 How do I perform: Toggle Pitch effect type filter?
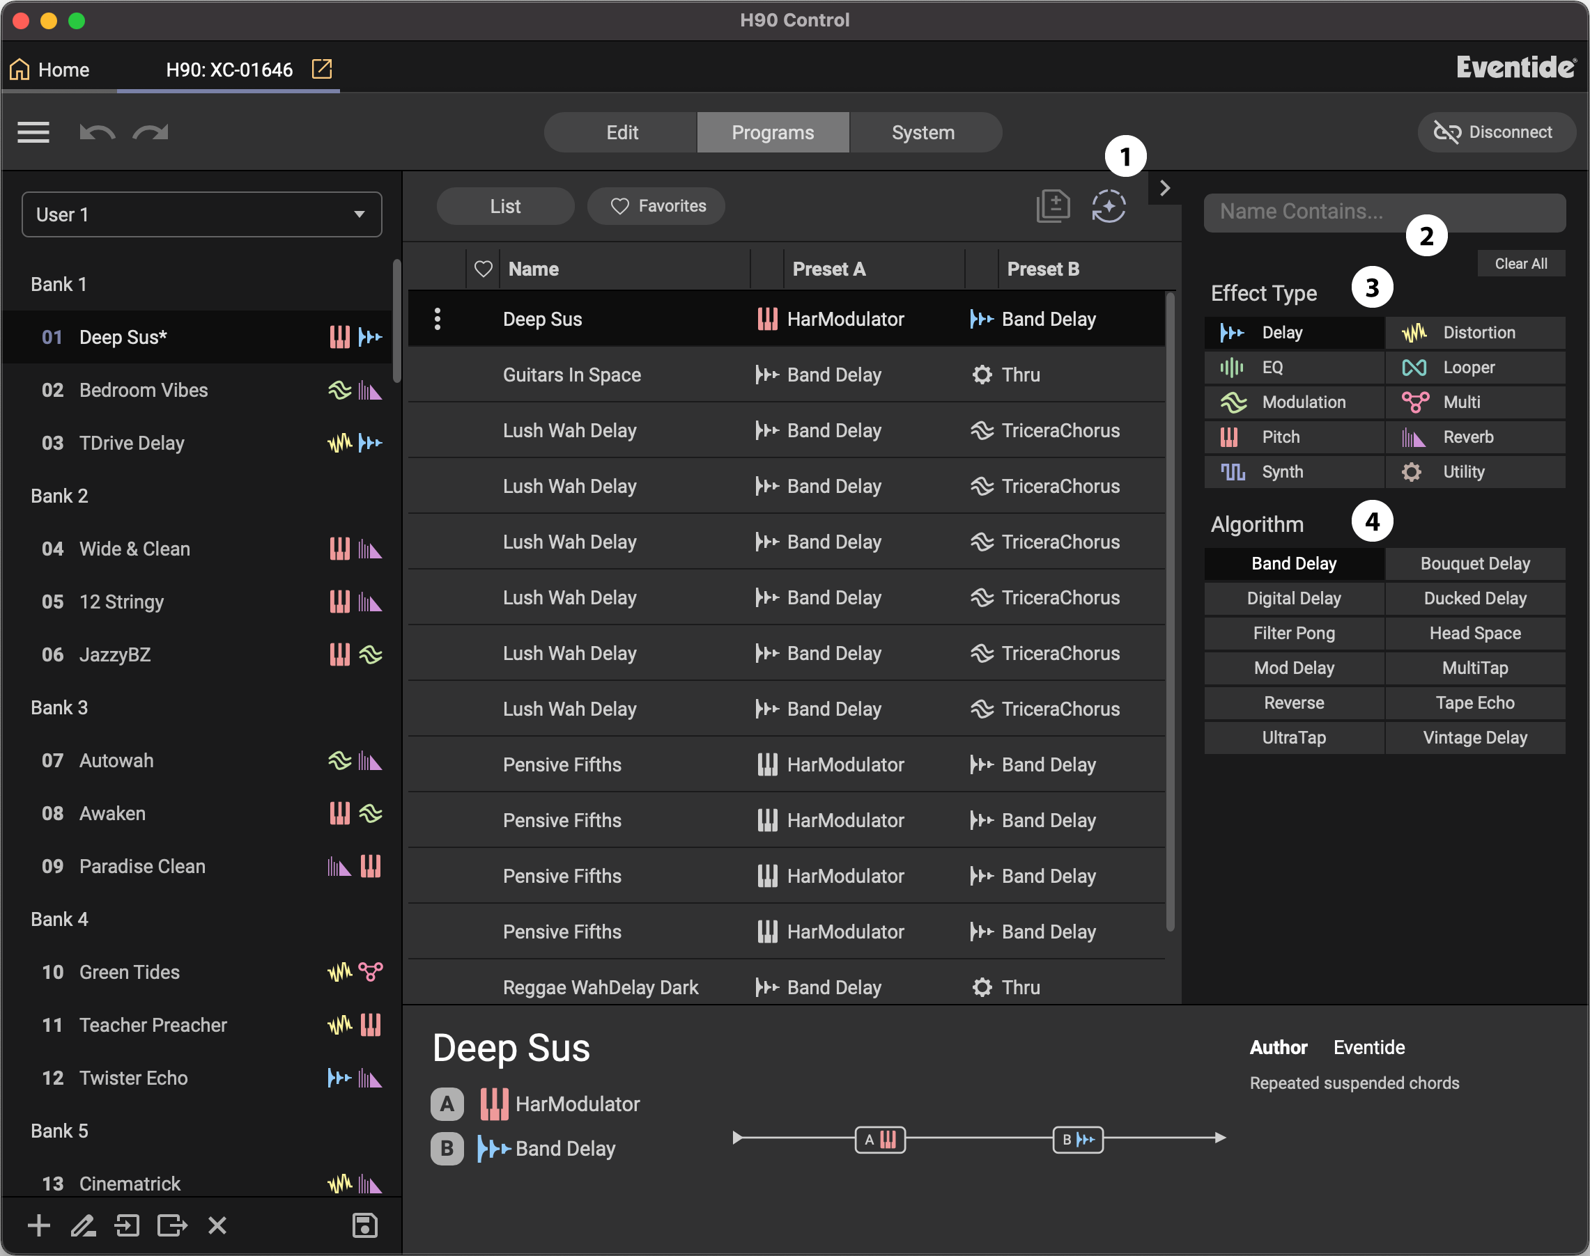pyautogui.click(x=1294, y=437)
